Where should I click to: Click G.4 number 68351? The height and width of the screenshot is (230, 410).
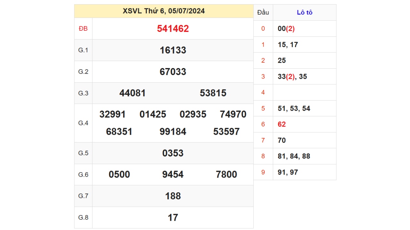click(x=119, y=132)
